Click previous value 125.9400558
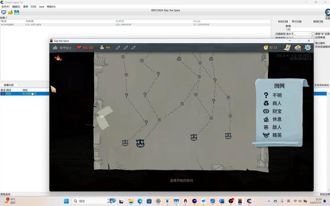The width and height of the screenshot is (330, 206). click(123, 25)
